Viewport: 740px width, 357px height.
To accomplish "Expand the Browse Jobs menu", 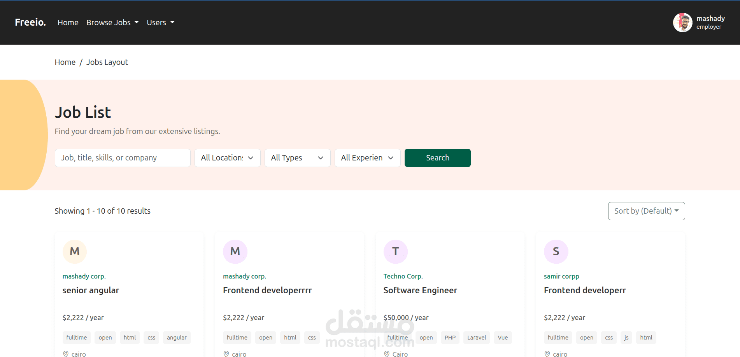I will tap(112, 23).
